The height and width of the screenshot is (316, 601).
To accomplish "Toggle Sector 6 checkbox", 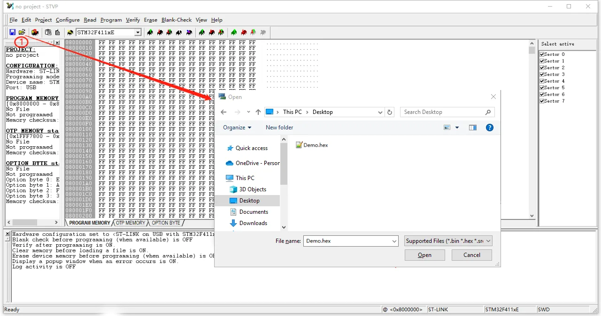I will [x=542, y=94].
